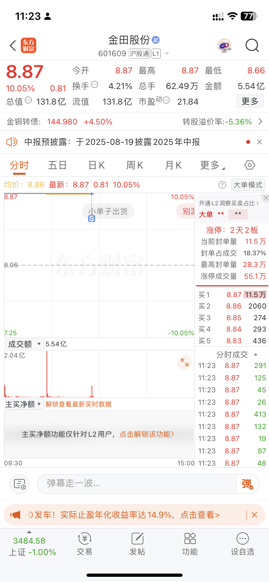Tap the orange megaphone promo icon
Viewport: 269px width, 582px height.
pyautogui.click(x=15, y=515)
